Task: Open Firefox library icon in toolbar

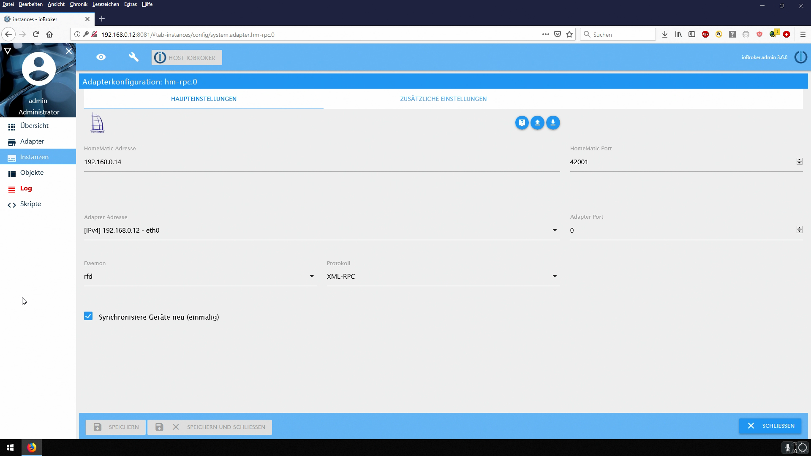Action: [678, 35]
